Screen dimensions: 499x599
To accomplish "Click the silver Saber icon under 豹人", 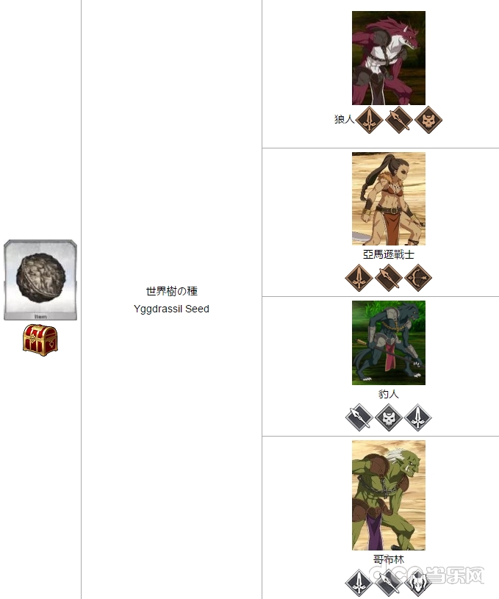I will (x=418, y=417).
